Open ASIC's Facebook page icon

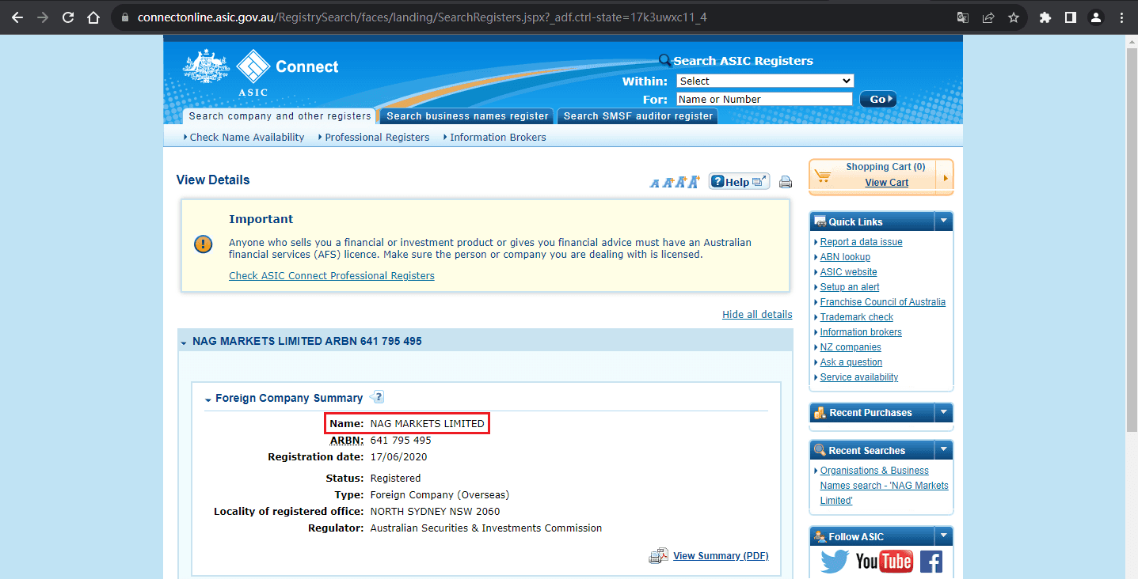[931, 562]
